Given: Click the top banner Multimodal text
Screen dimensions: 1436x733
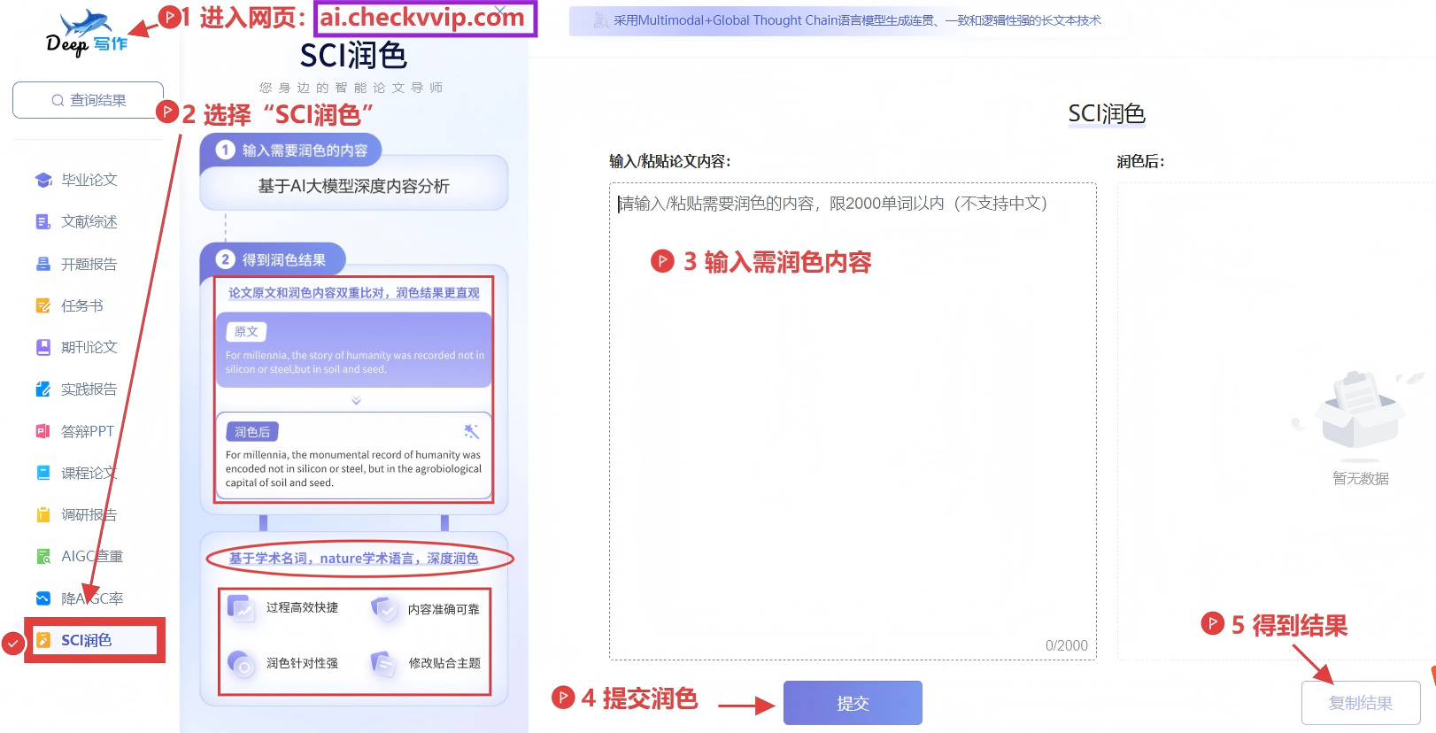Looking at the screenshot, I should pos(857,20).
